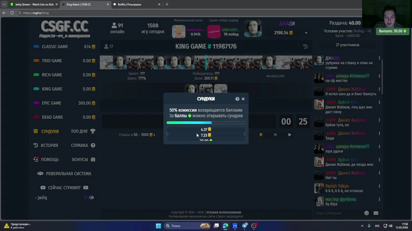Open options for 'юра удачи' message
This screenshot has height=231, width=412.
[x=379, y=146]
